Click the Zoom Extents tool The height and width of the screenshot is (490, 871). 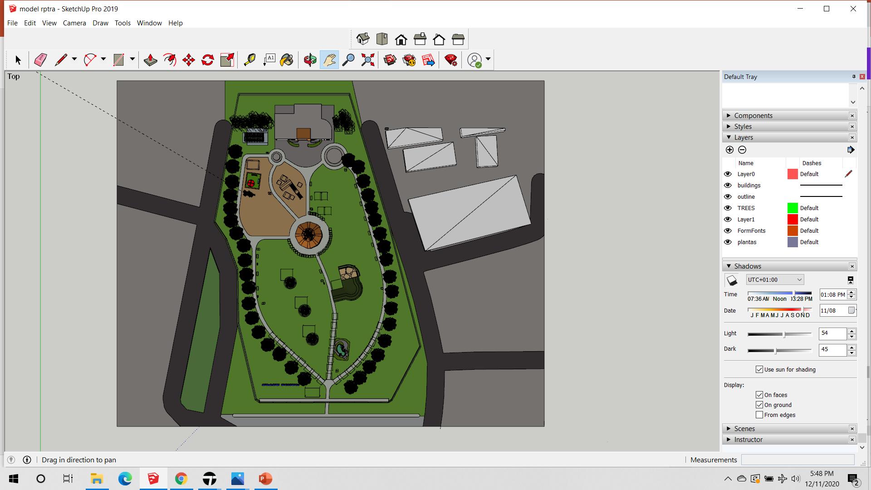(x=367, y=60)
